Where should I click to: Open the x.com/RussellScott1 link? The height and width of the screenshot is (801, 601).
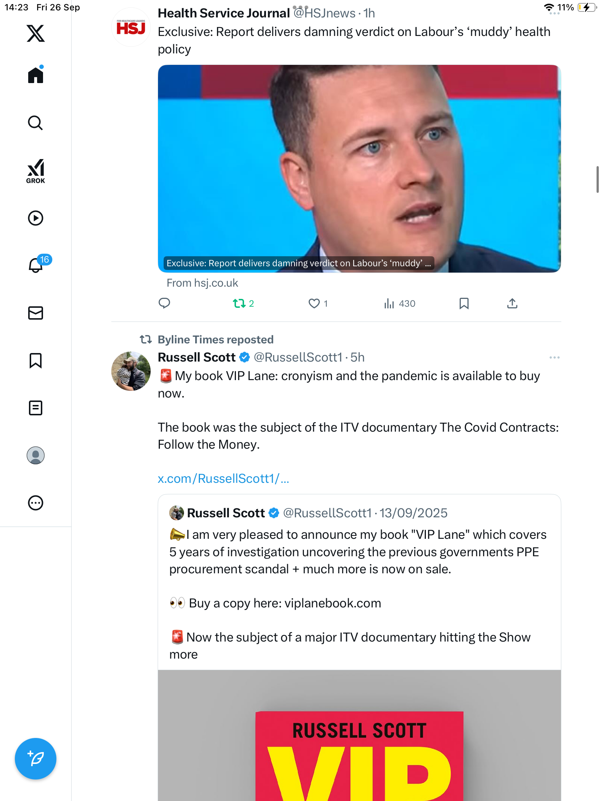223,479
